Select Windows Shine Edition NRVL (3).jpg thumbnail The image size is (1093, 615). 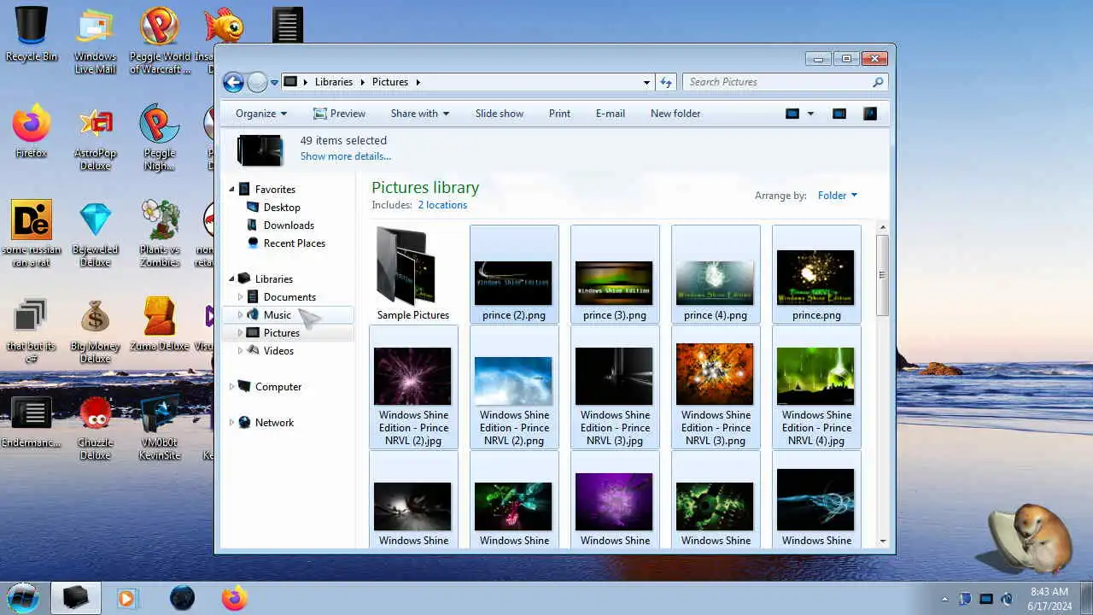(x=615, y=387)
